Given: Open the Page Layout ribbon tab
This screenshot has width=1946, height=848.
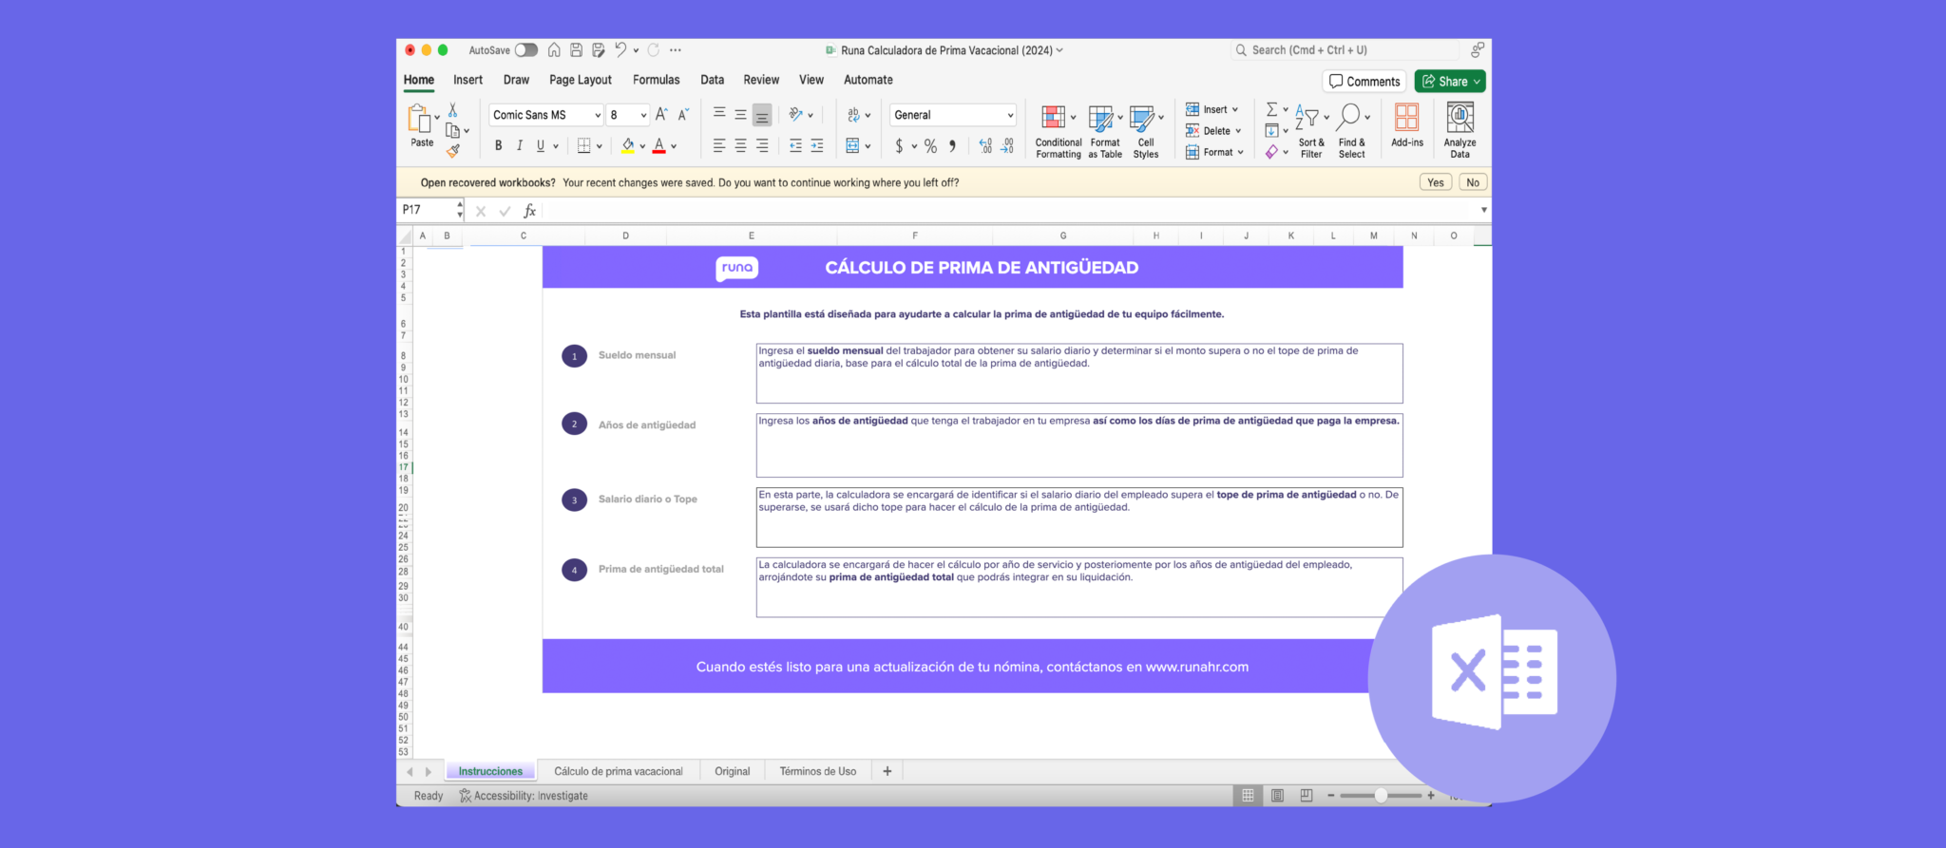Looking at the screenshot, I should pos(581,80).
